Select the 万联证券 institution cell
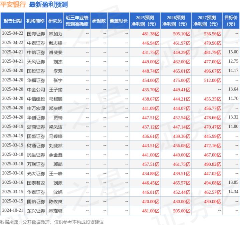The width and height of the screenshot is (240, 225). [x=36, y=164]
